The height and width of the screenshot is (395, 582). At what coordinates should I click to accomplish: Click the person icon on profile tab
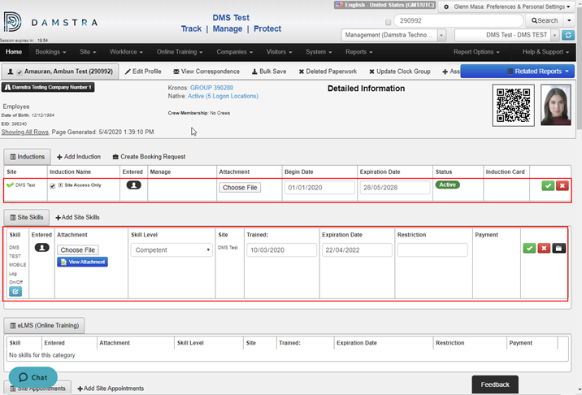click(x=11, y=72)
